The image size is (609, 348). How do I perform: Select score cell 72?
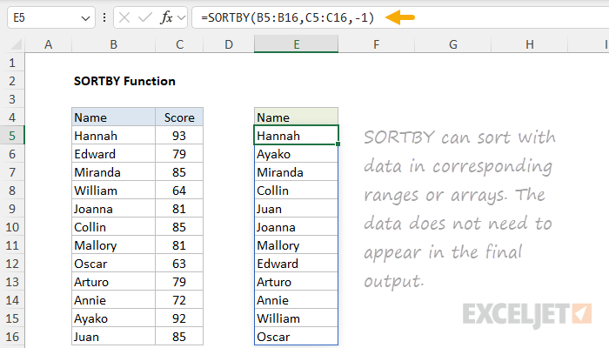point(179,300)
